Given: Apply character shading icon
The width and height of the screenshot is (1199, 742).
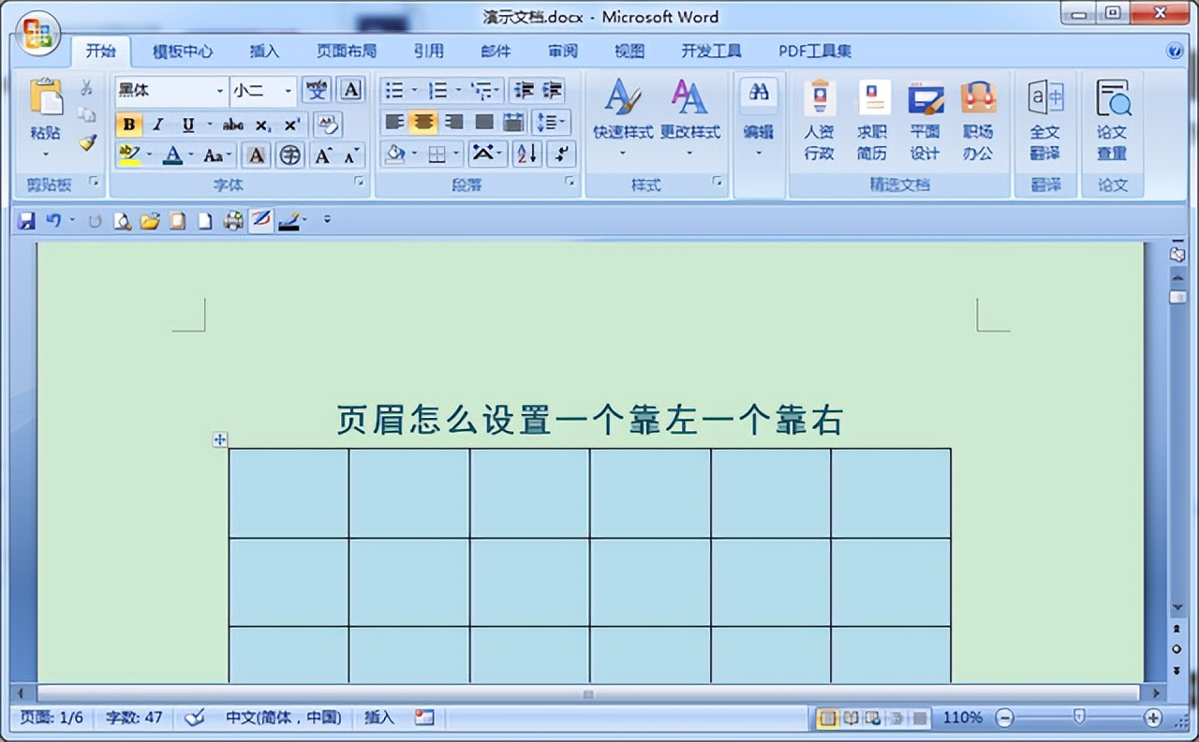Looking at the screenshot, I should click(257, 155).
